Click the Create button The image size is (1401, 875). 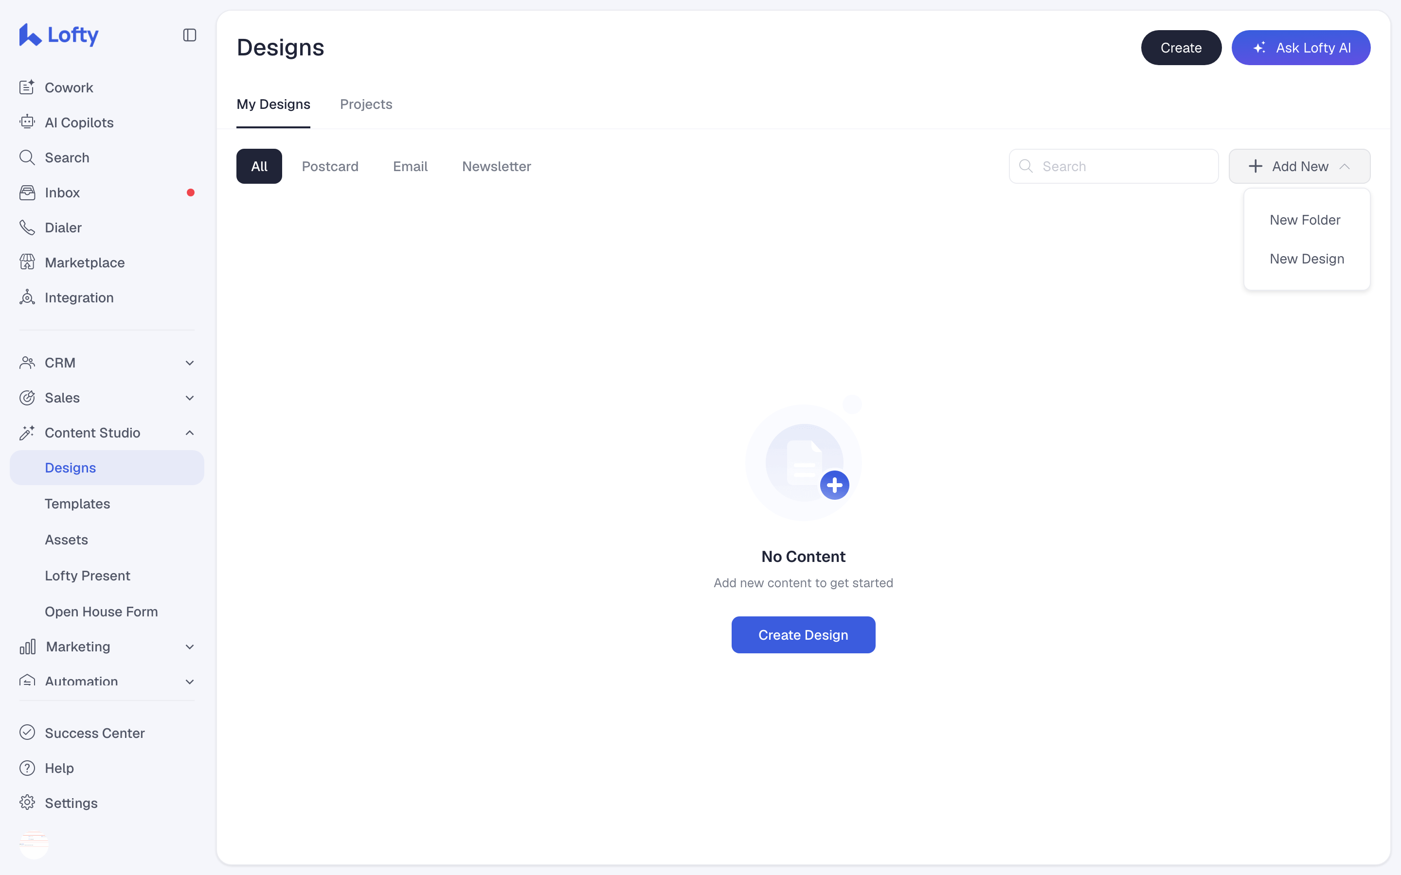[1181, 48]
